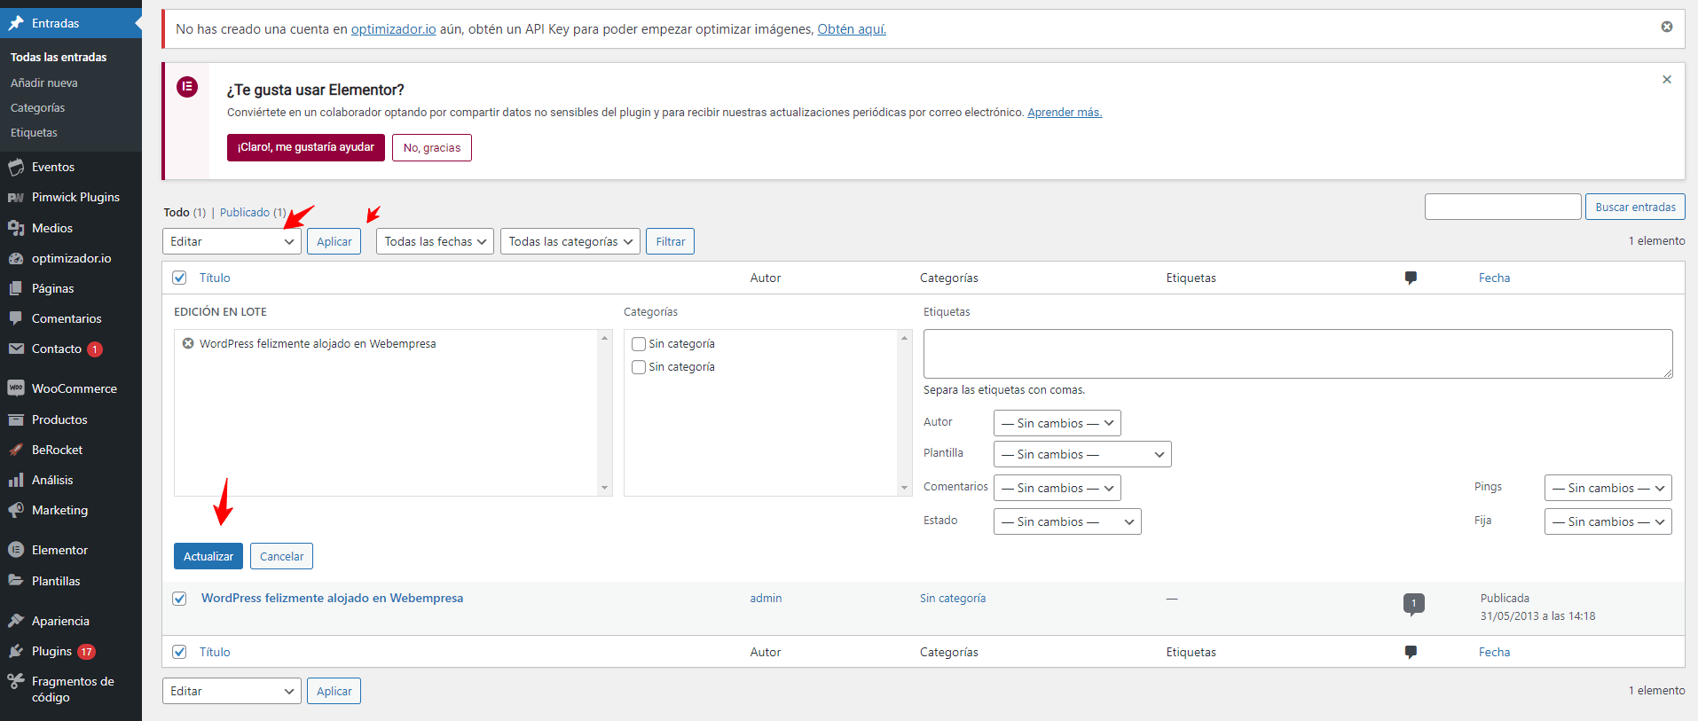Click the BeRocket rocket icon
Screen dimensions: 1698x721
pyautogui.click(x=16, y=450)
